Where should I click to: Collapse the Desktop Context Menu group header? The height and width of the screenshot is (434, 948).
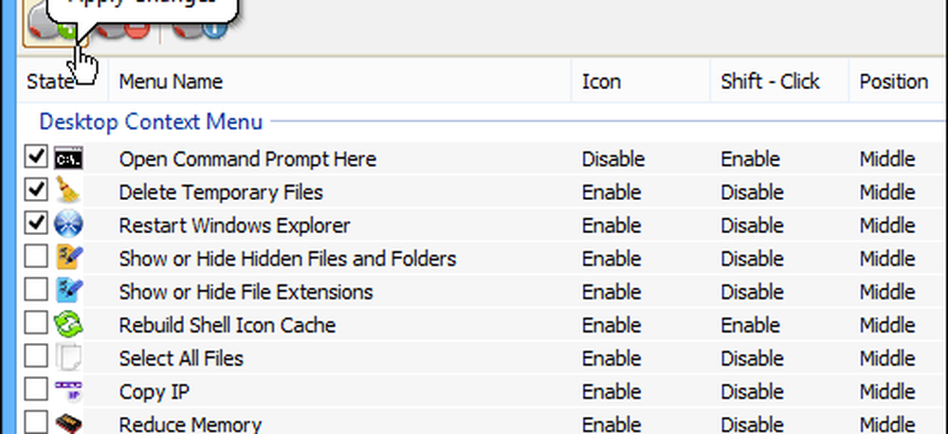(150, 122)
